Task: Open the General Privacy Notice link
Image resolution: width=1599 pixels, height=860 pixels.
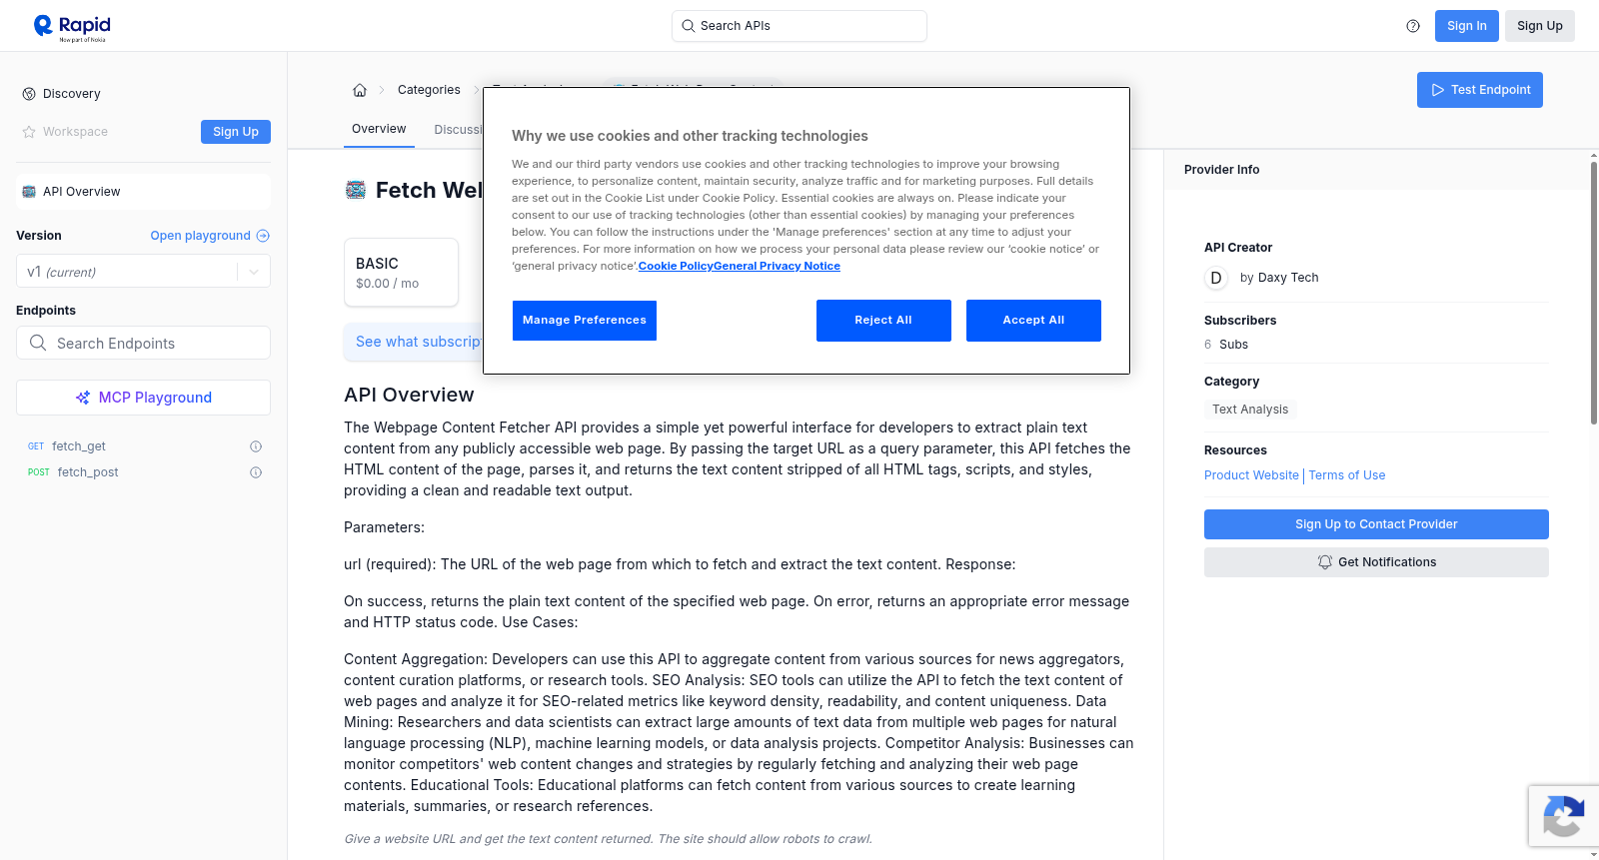Action: point(777,266)
